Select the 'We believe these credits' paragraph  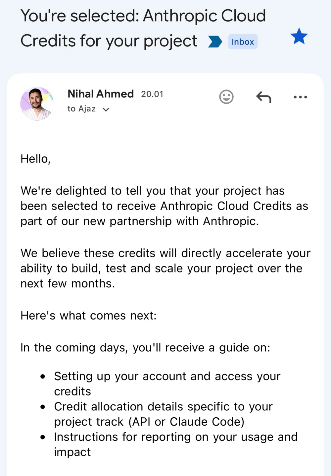[x=165, y=268]
